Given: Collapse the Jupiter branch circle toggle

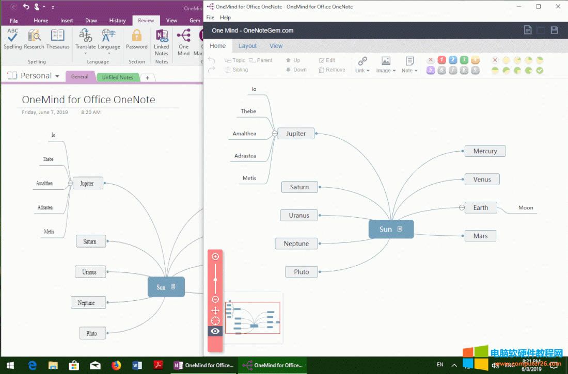Looking at the screenshot, I should point(275,134).
